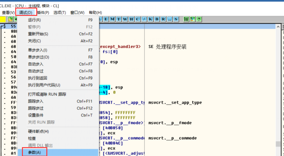
Task: Open the 插件(P) menu
Action: 43,12
